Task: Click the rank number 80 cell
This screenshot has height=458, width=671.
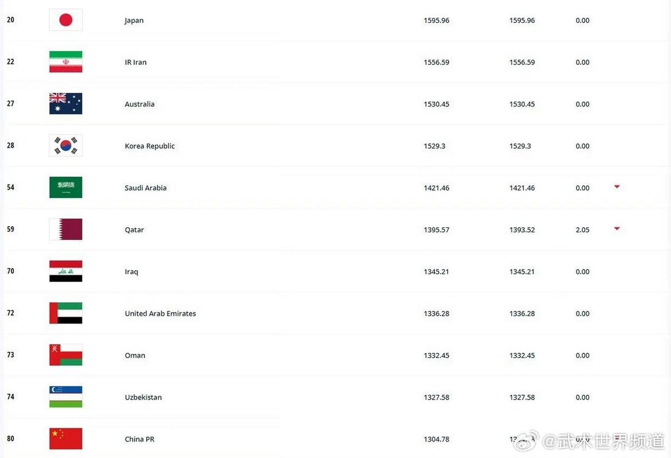Action: click(11, 439)
